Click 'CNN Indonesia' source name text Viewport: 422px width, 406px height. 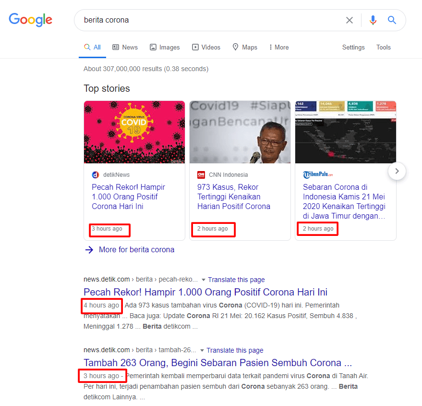click(228, 175)
